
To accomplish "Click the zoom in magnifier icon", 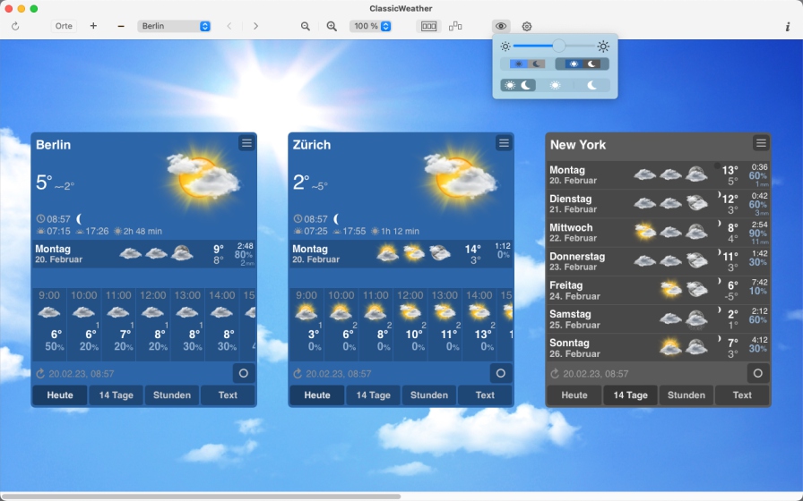I will coord(332,26).
